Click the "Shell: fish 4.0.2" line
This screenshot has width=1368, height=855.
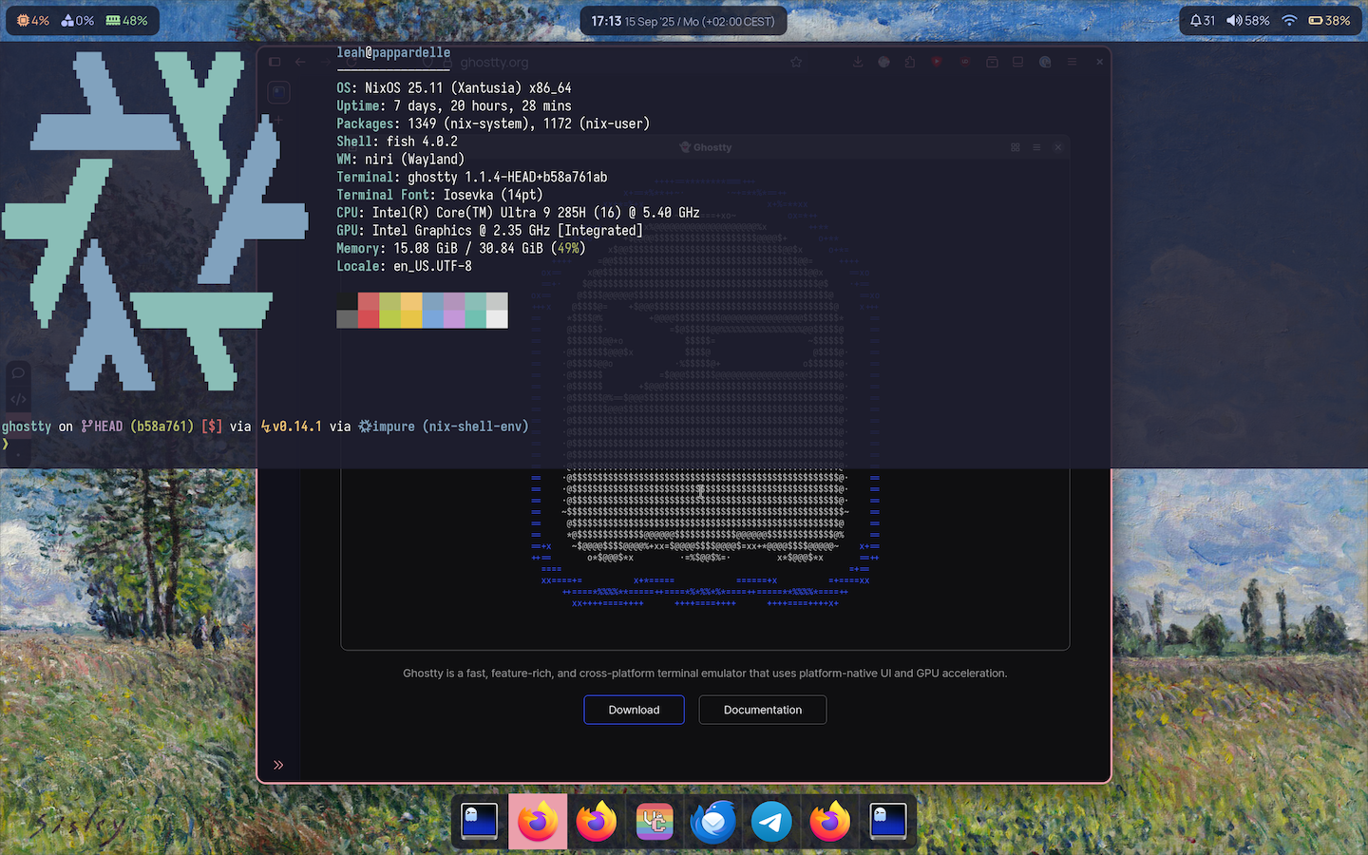tap(397, 142)
